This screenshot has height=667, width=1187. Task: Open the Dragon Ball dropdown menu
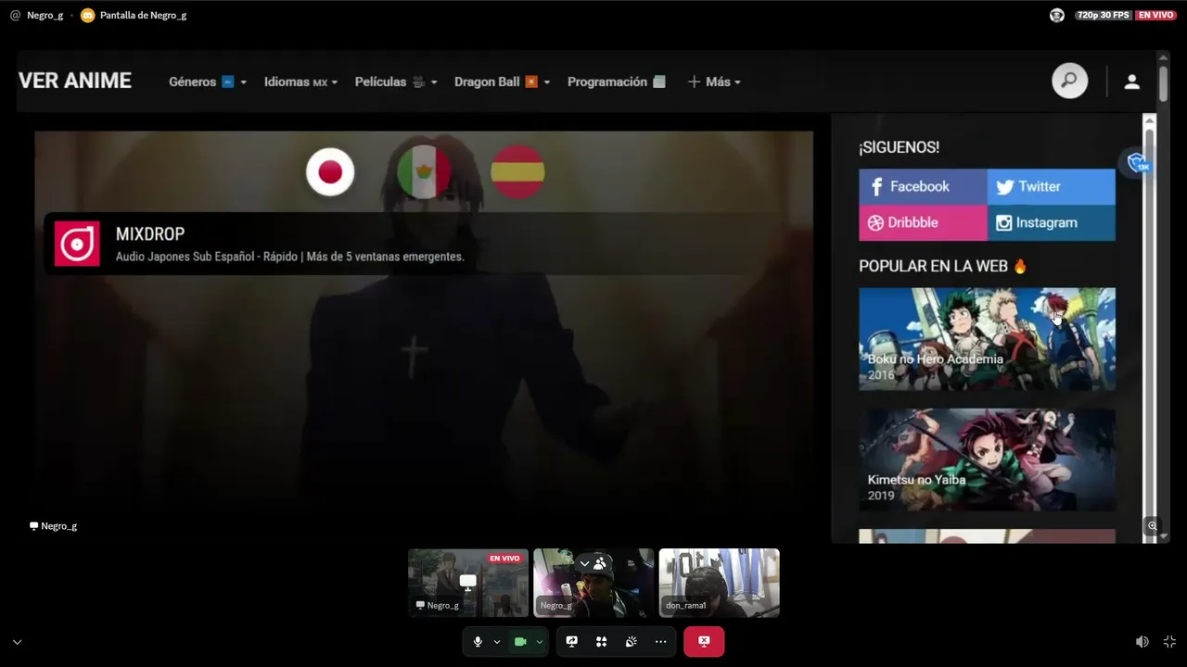(503, 82)
